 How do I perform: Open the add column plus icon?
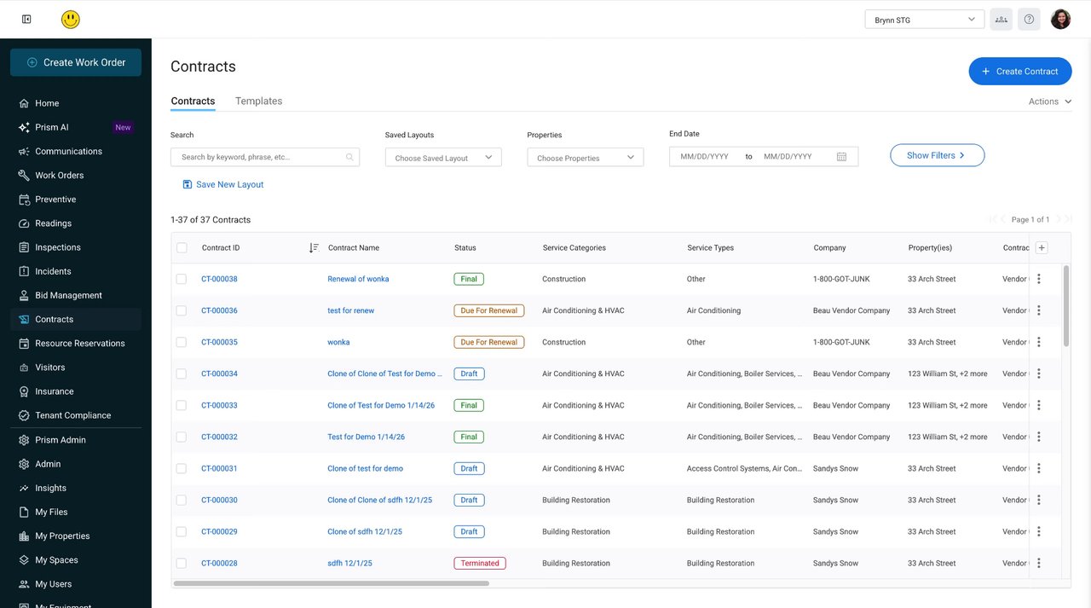point(1042,248)
